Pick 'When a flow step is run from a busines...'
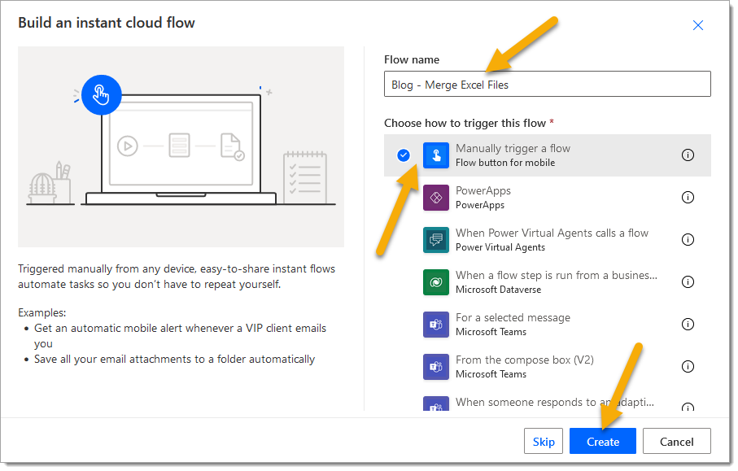The width and height of the screenshot is (738, 471). [557, 275]
